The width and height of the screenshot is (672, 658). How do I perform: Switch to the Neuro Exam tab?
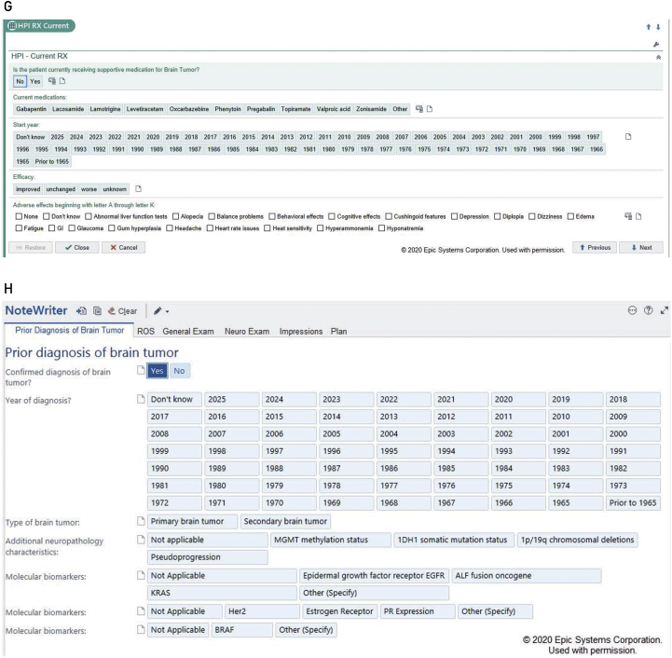[x=246, y=331]
